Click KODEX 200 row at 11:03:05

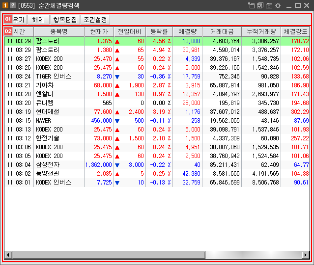click(157, 156)
